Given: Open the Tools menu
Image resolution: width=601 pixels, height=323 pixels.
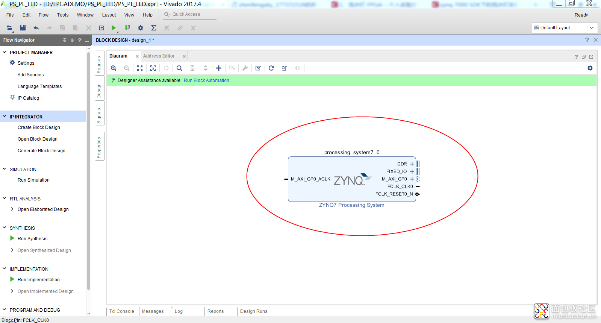Looking at the screenshot, I should (x=63, y=15).
